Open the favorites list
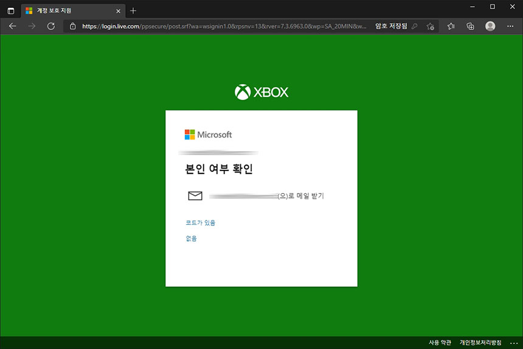This screenshot has height=349, width=523. (x=451, y=26)
